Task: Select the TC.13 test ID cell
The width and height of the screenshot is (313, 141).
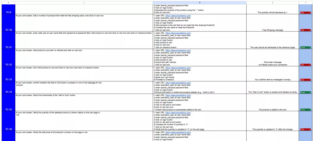Action: click(8, 74)
